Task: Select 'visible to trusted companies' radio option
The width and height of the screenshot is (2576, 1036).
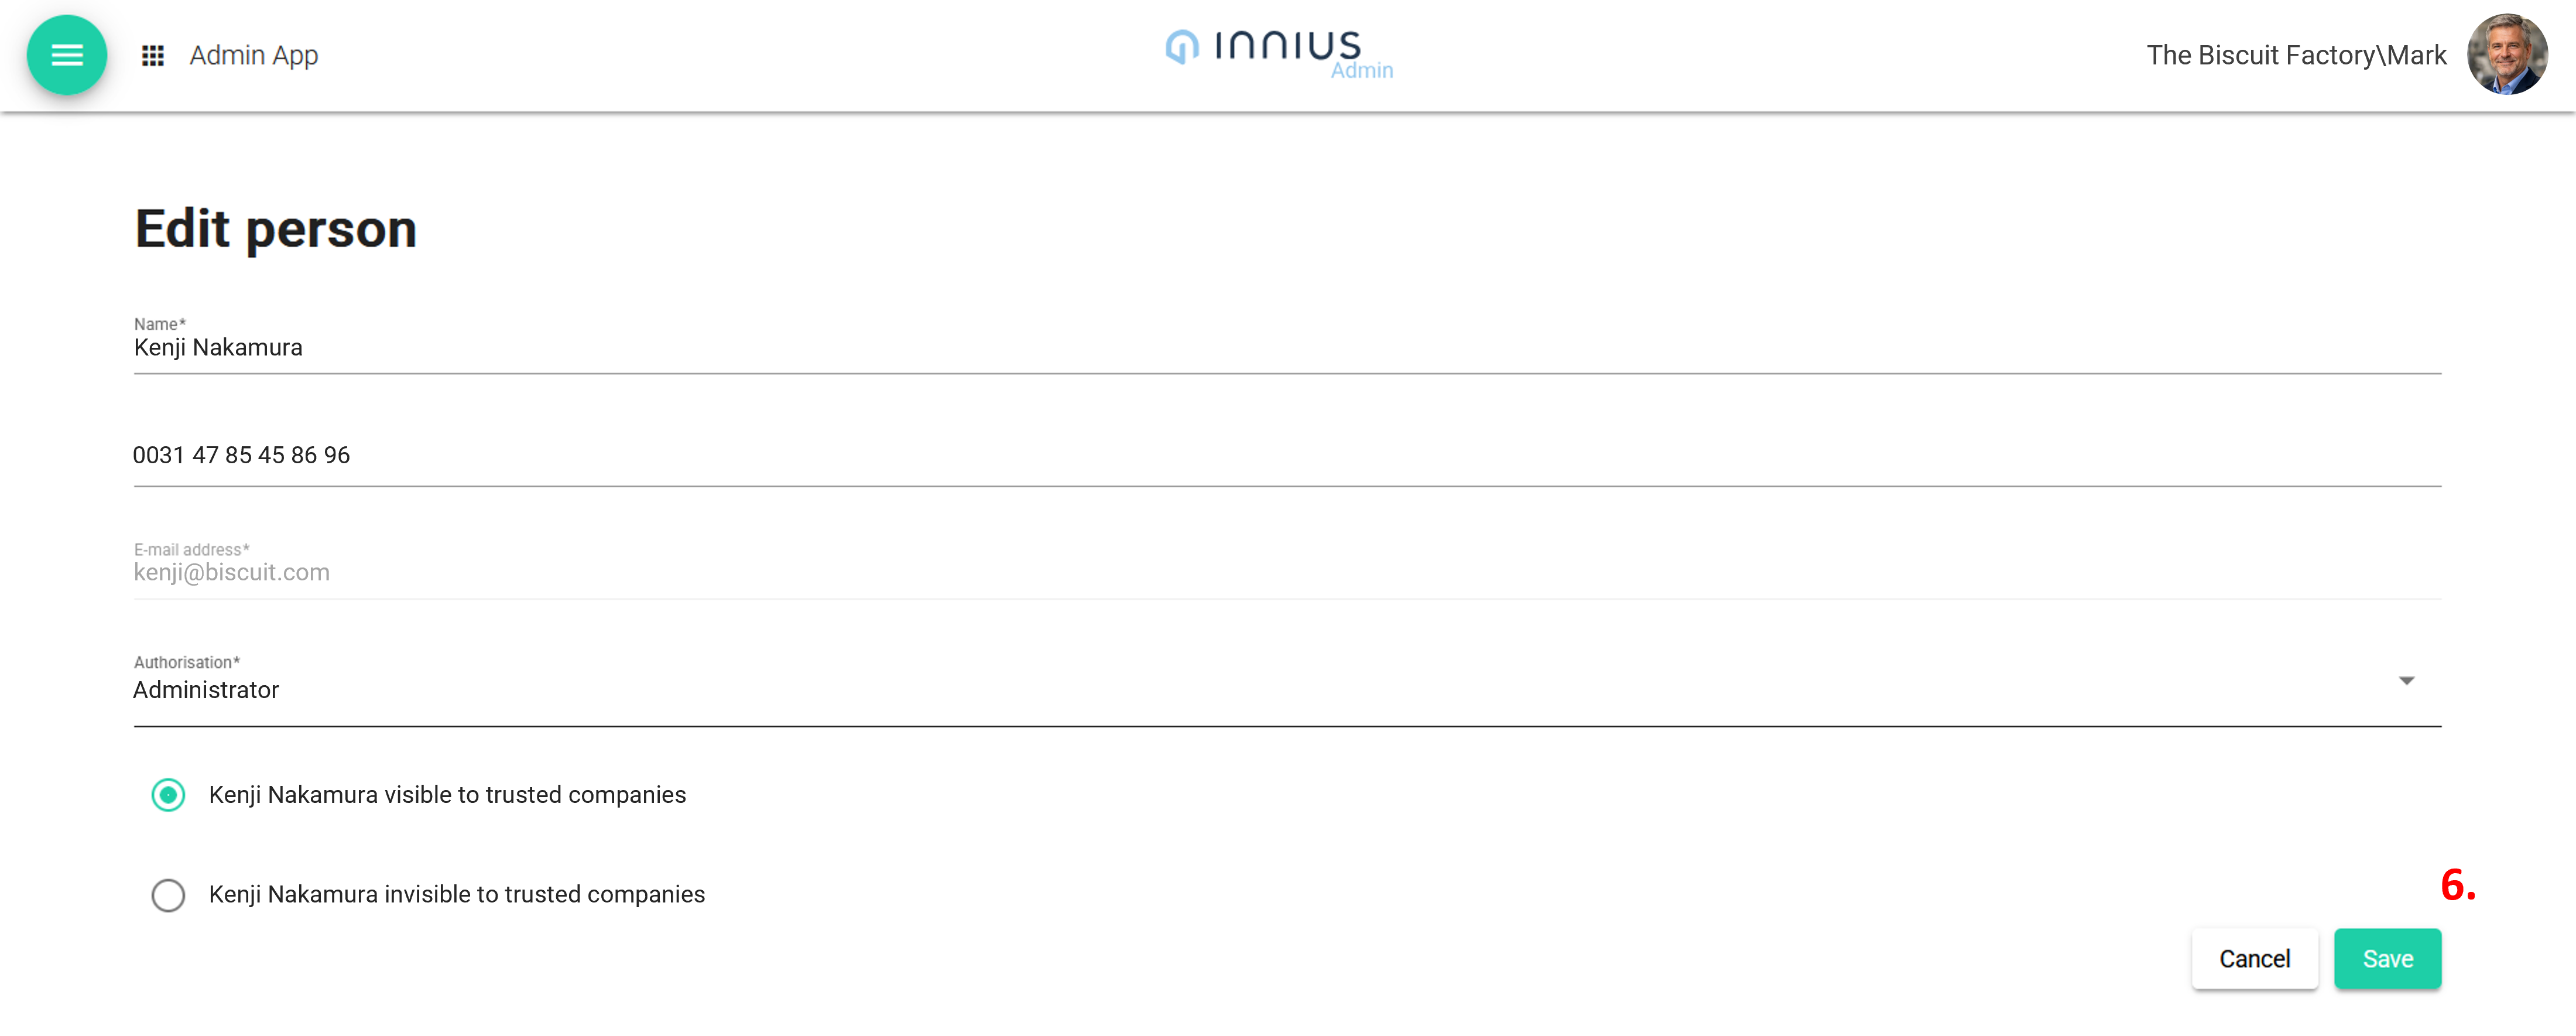Action: pyautogui.click(x=168, y=795)
